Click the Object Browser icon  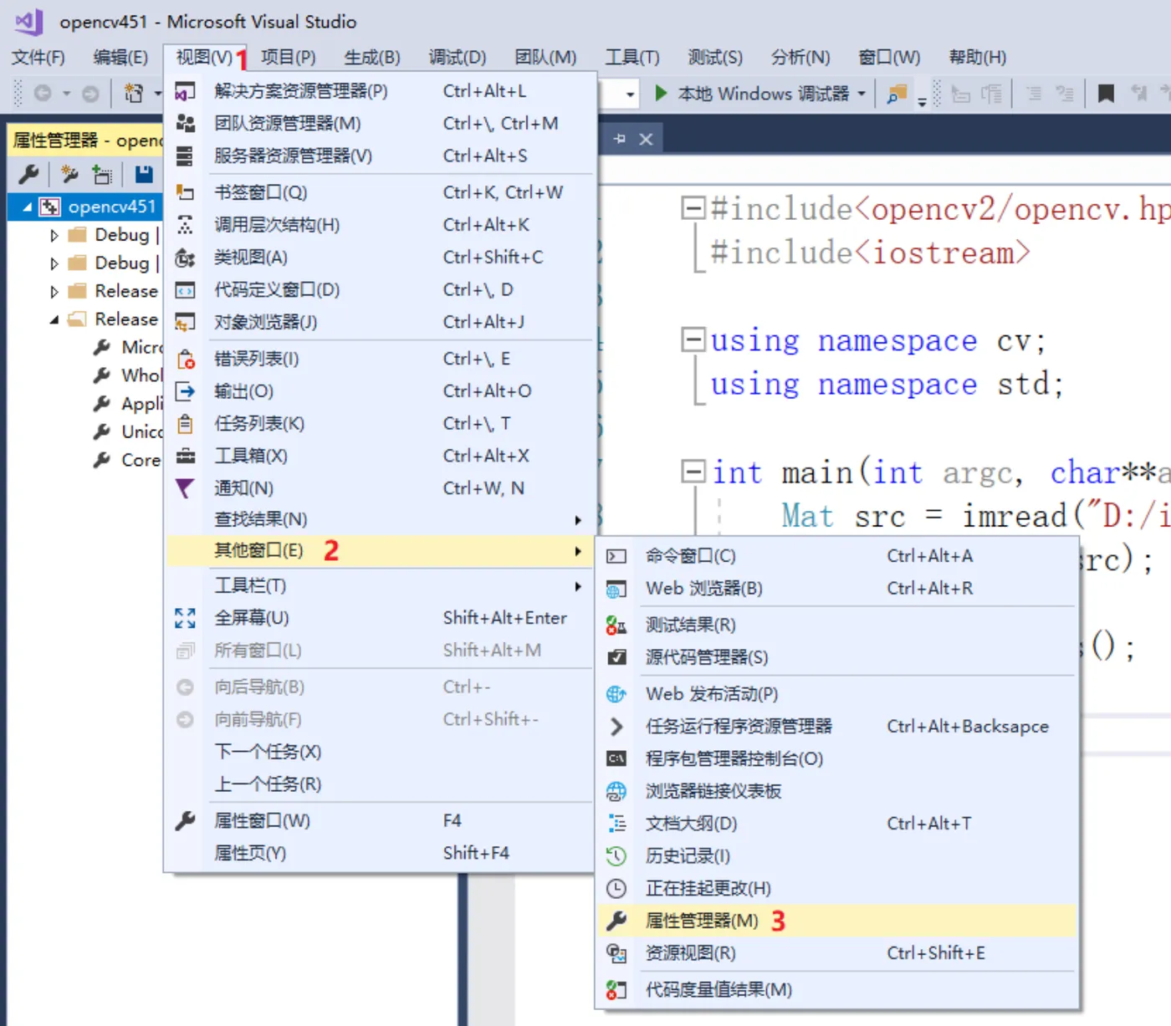point(185,323)
